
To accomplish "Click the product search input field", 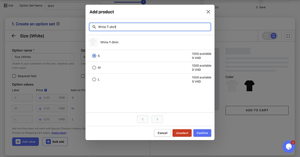I will coord(150,27).
